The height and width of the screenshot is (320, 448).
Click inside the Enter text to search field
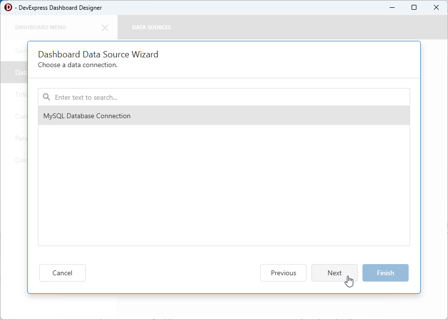(x=146, y=97)
